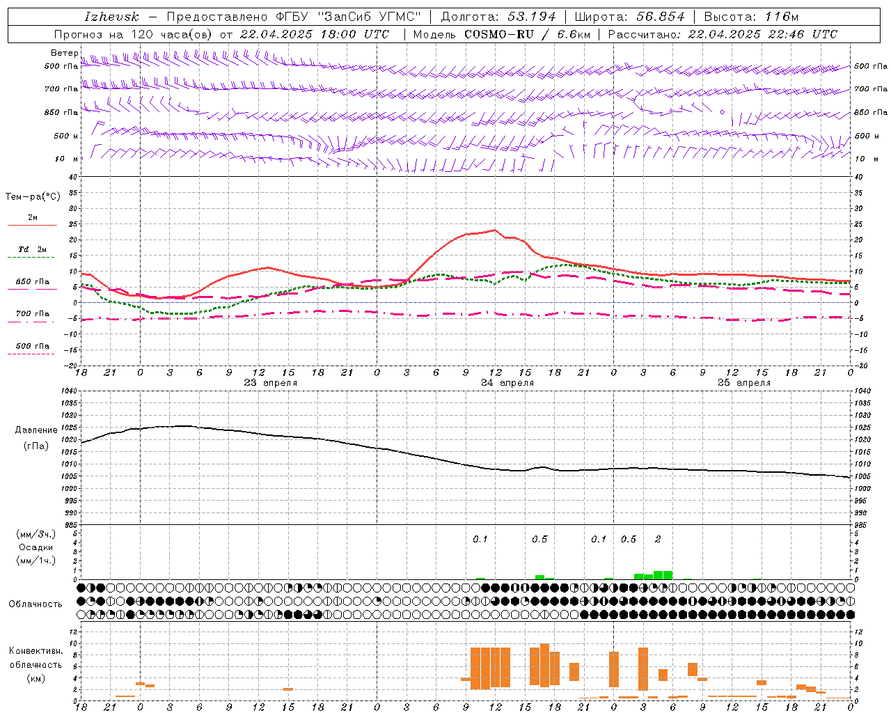The height and width of the screenshot is (713, 891).
Task: Select the "Осадки" precipitation label
Action: point(36,547)
